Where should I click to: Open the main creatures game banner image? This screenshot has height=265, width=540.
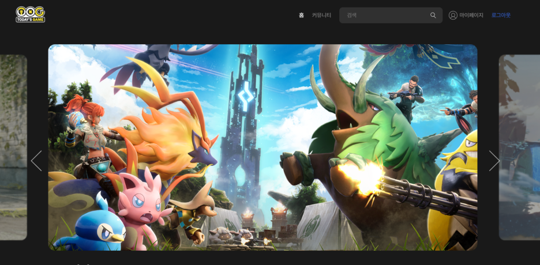pos(262,147)
